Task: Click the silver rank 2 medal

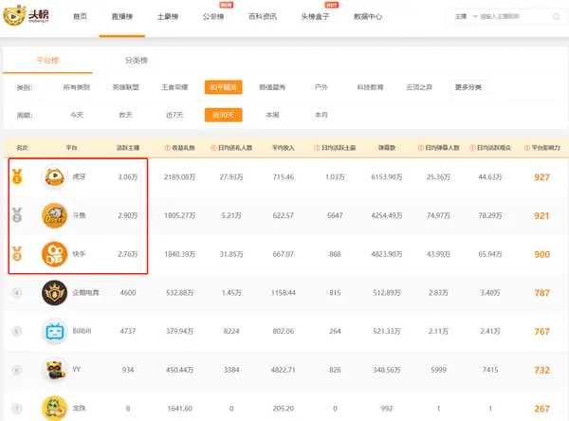Action: [x=17, y=215]
